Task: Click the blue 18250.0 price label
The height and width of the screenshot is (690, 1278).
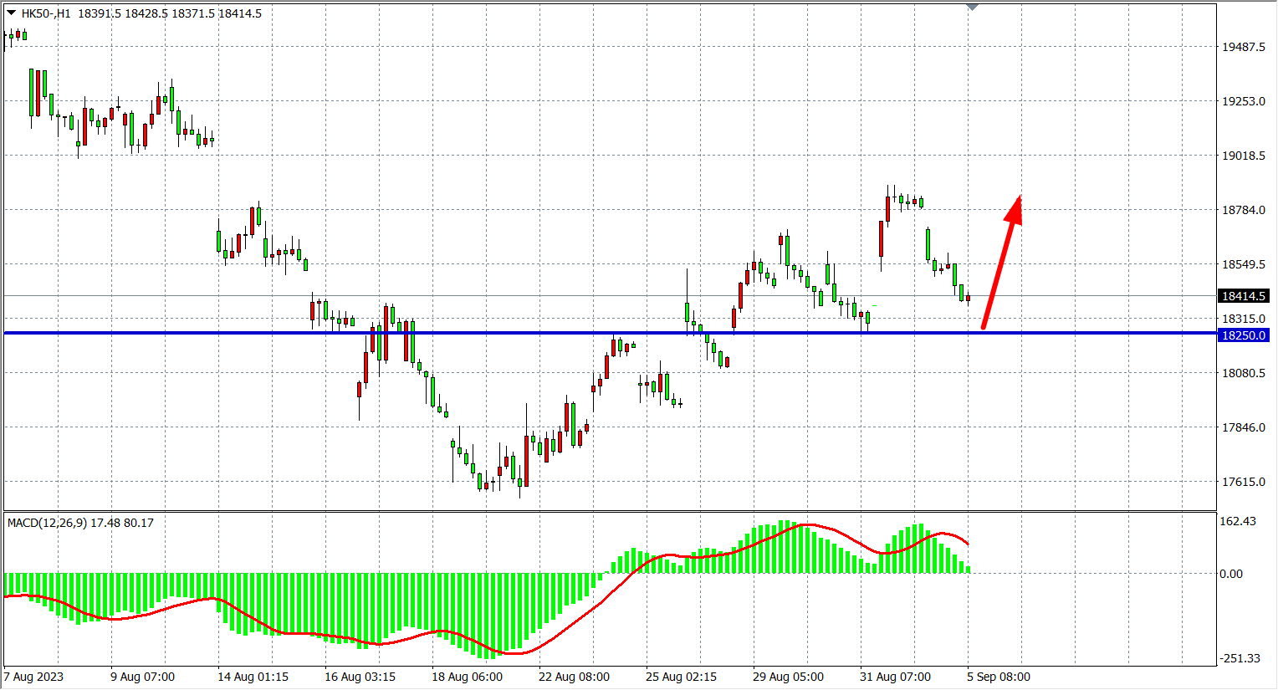Action: [1244, 335]
